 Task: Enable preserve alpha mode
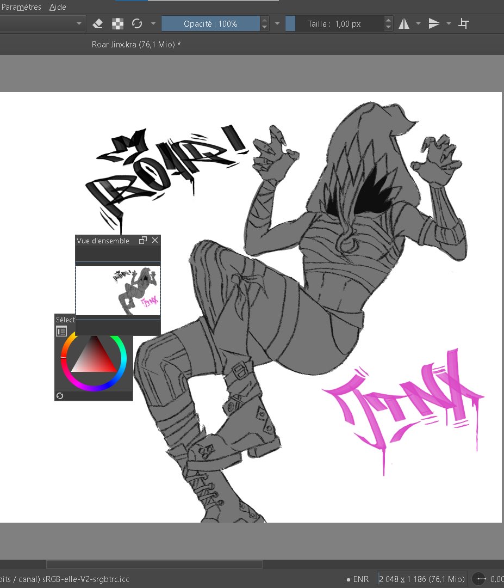[117, 23]
